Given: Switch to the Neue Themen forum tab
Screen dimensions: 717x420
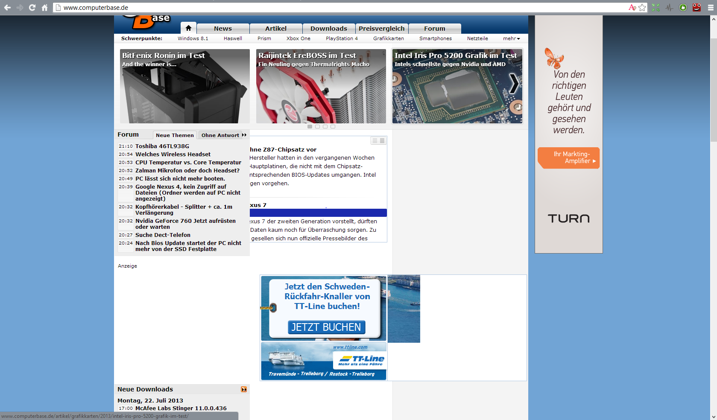Looking at the screenshot, I should pyautogui.click(x=175, y=135).
